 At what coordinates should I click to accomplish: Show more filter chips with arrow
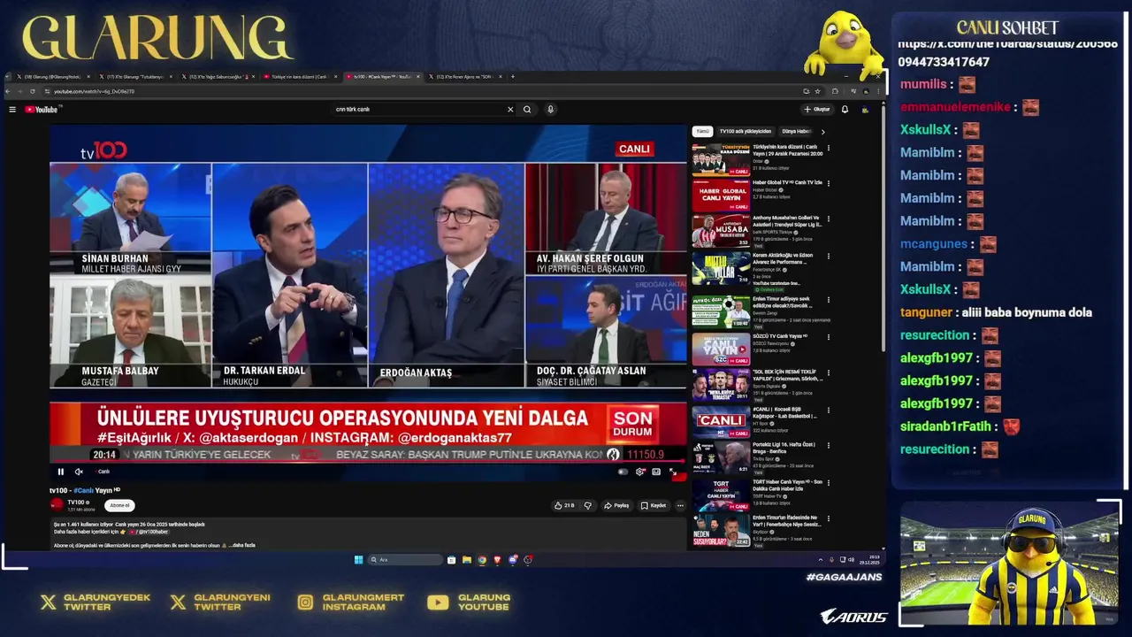(x=822, y=131)
